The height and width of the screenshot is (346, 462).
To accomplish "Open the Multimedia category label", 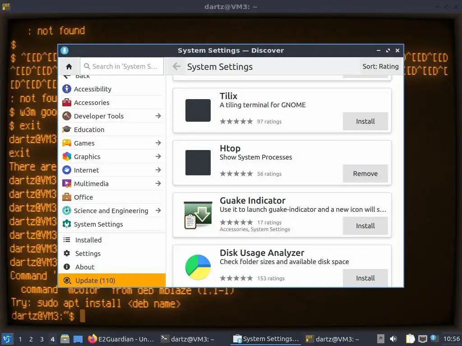I will 91,184.
